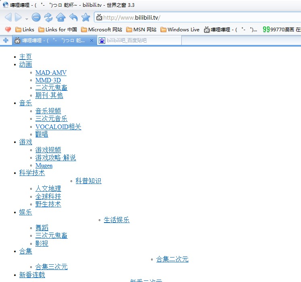Open the 主页 link
This screenshot has height=282, width=301.
25,57
